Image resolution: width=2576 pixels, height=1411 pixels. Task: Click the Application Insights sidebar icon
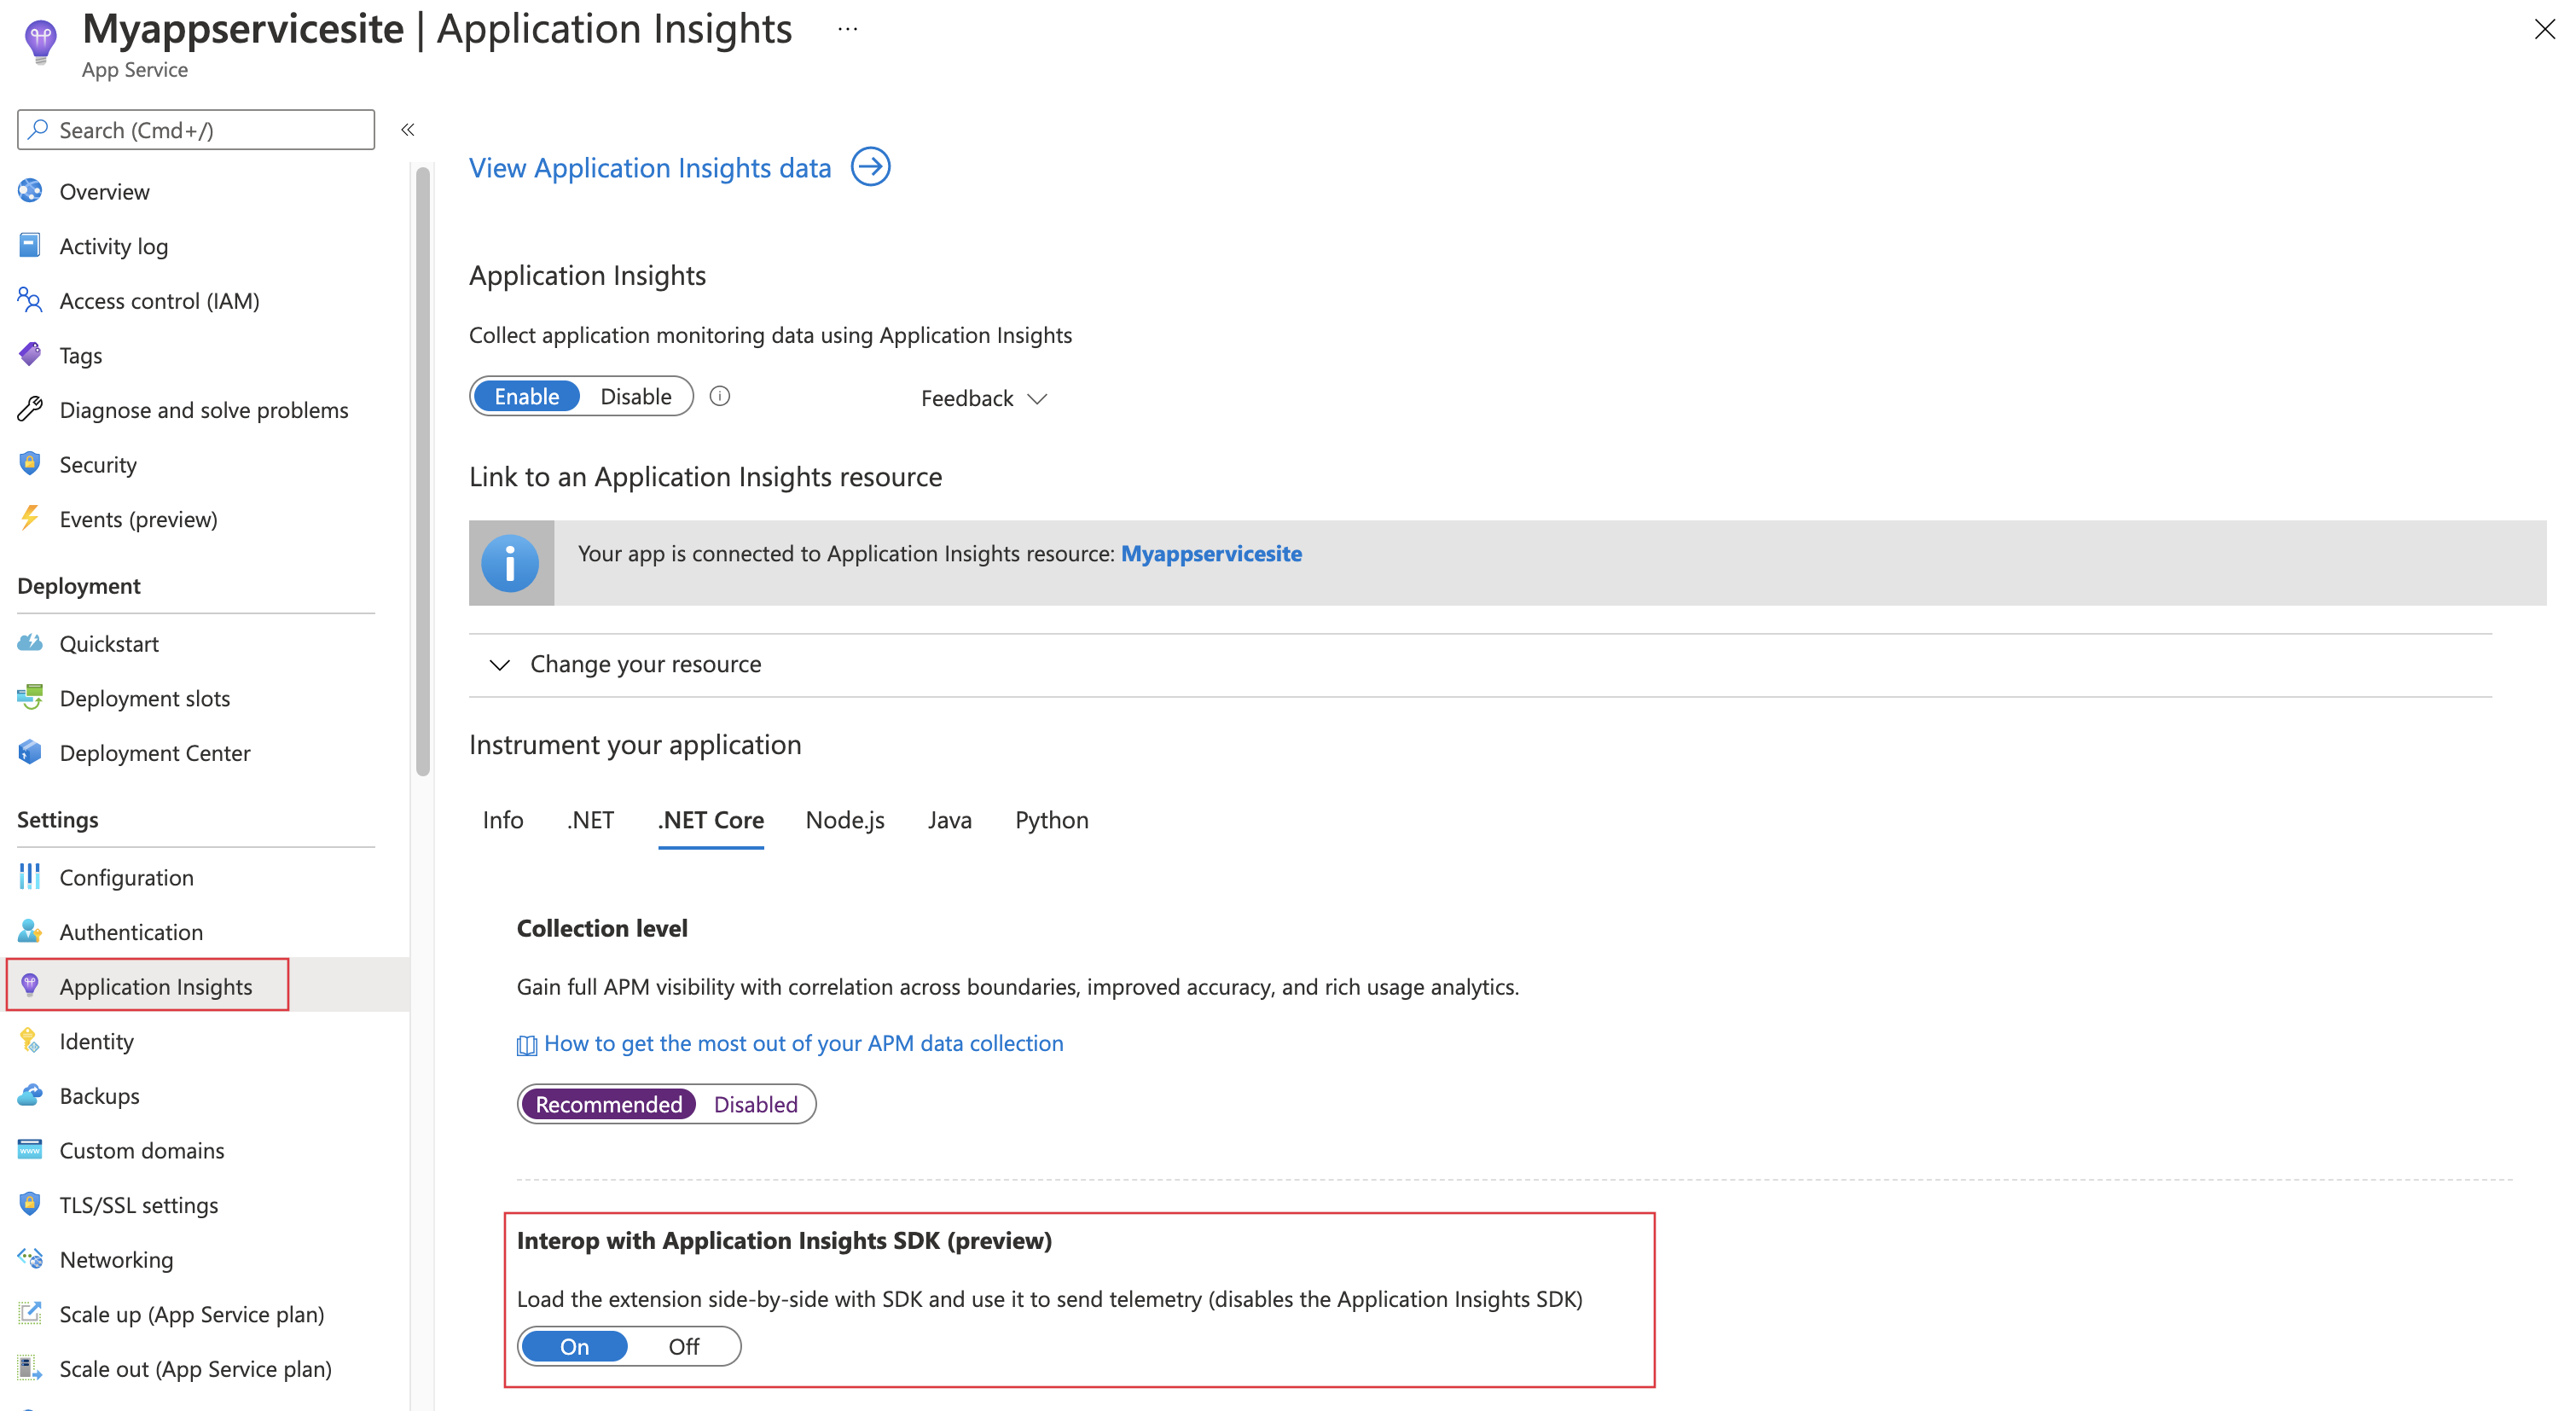tap(32, 985)
